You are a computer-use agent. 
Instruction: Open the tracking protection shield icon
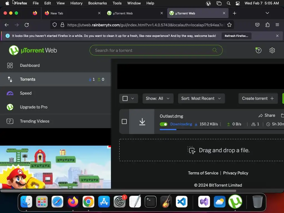click(55, 25)
